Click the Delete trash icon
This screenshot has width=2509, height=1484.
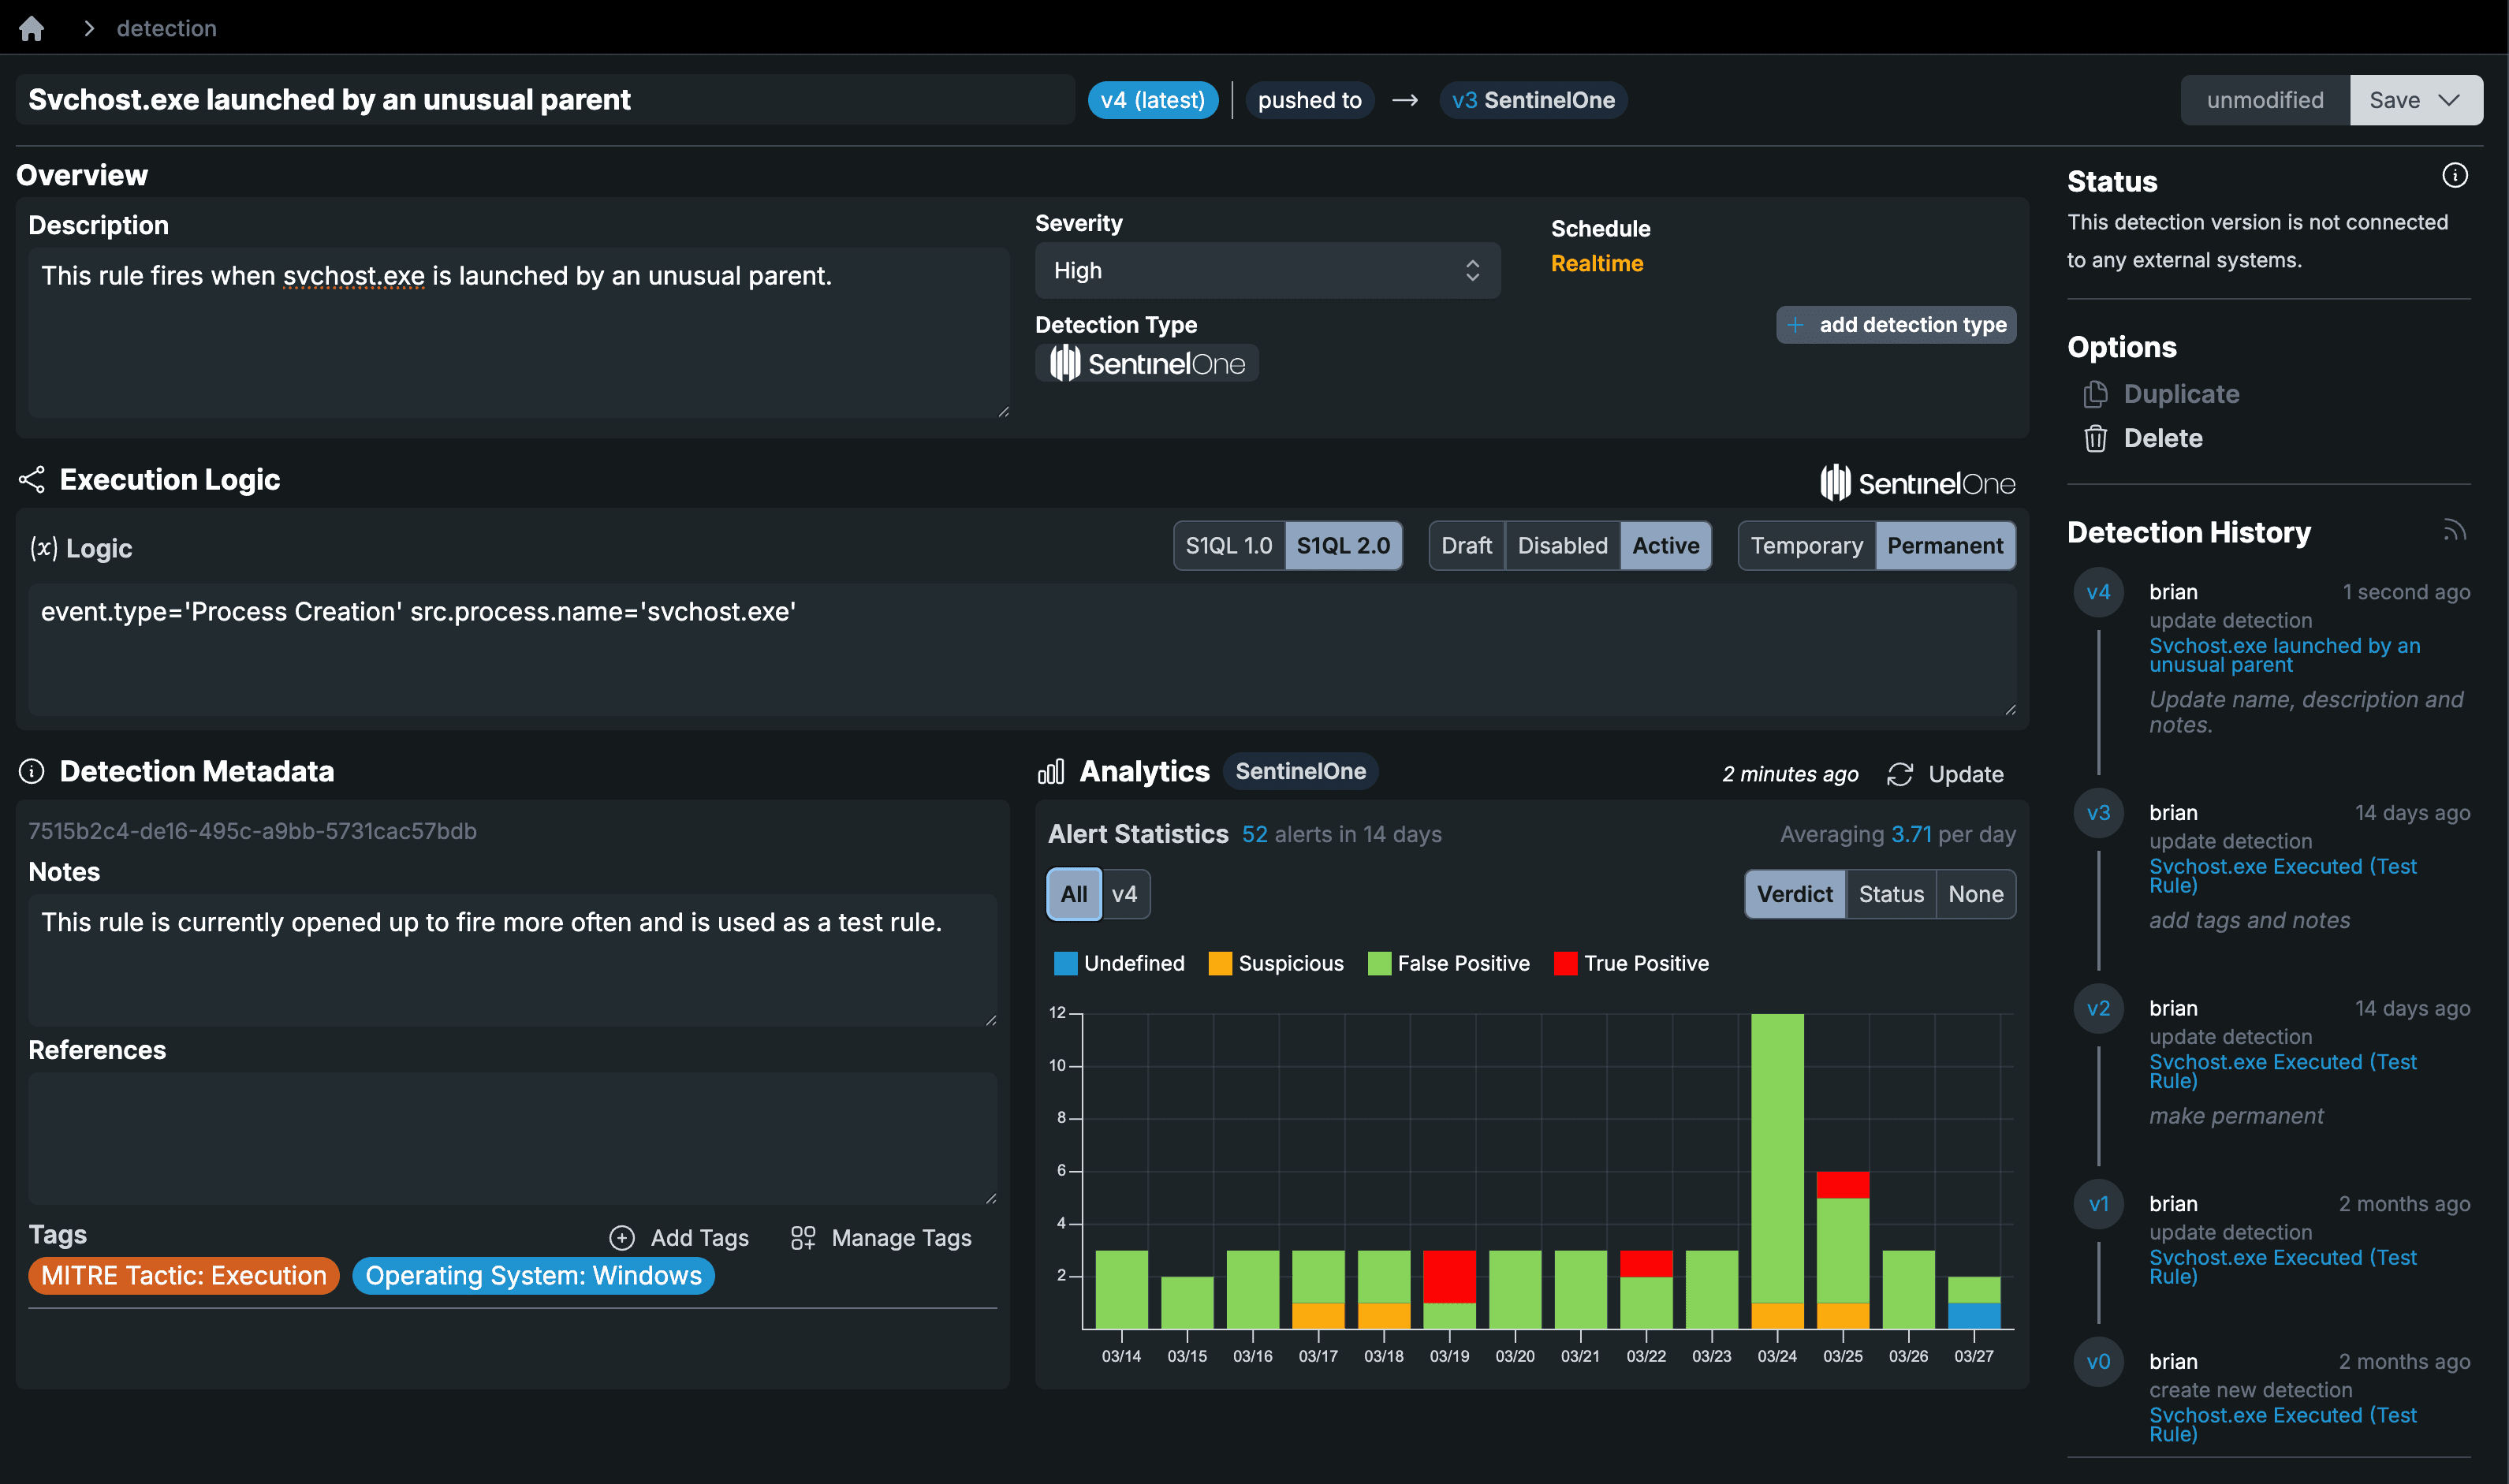tap(2095, 438)
